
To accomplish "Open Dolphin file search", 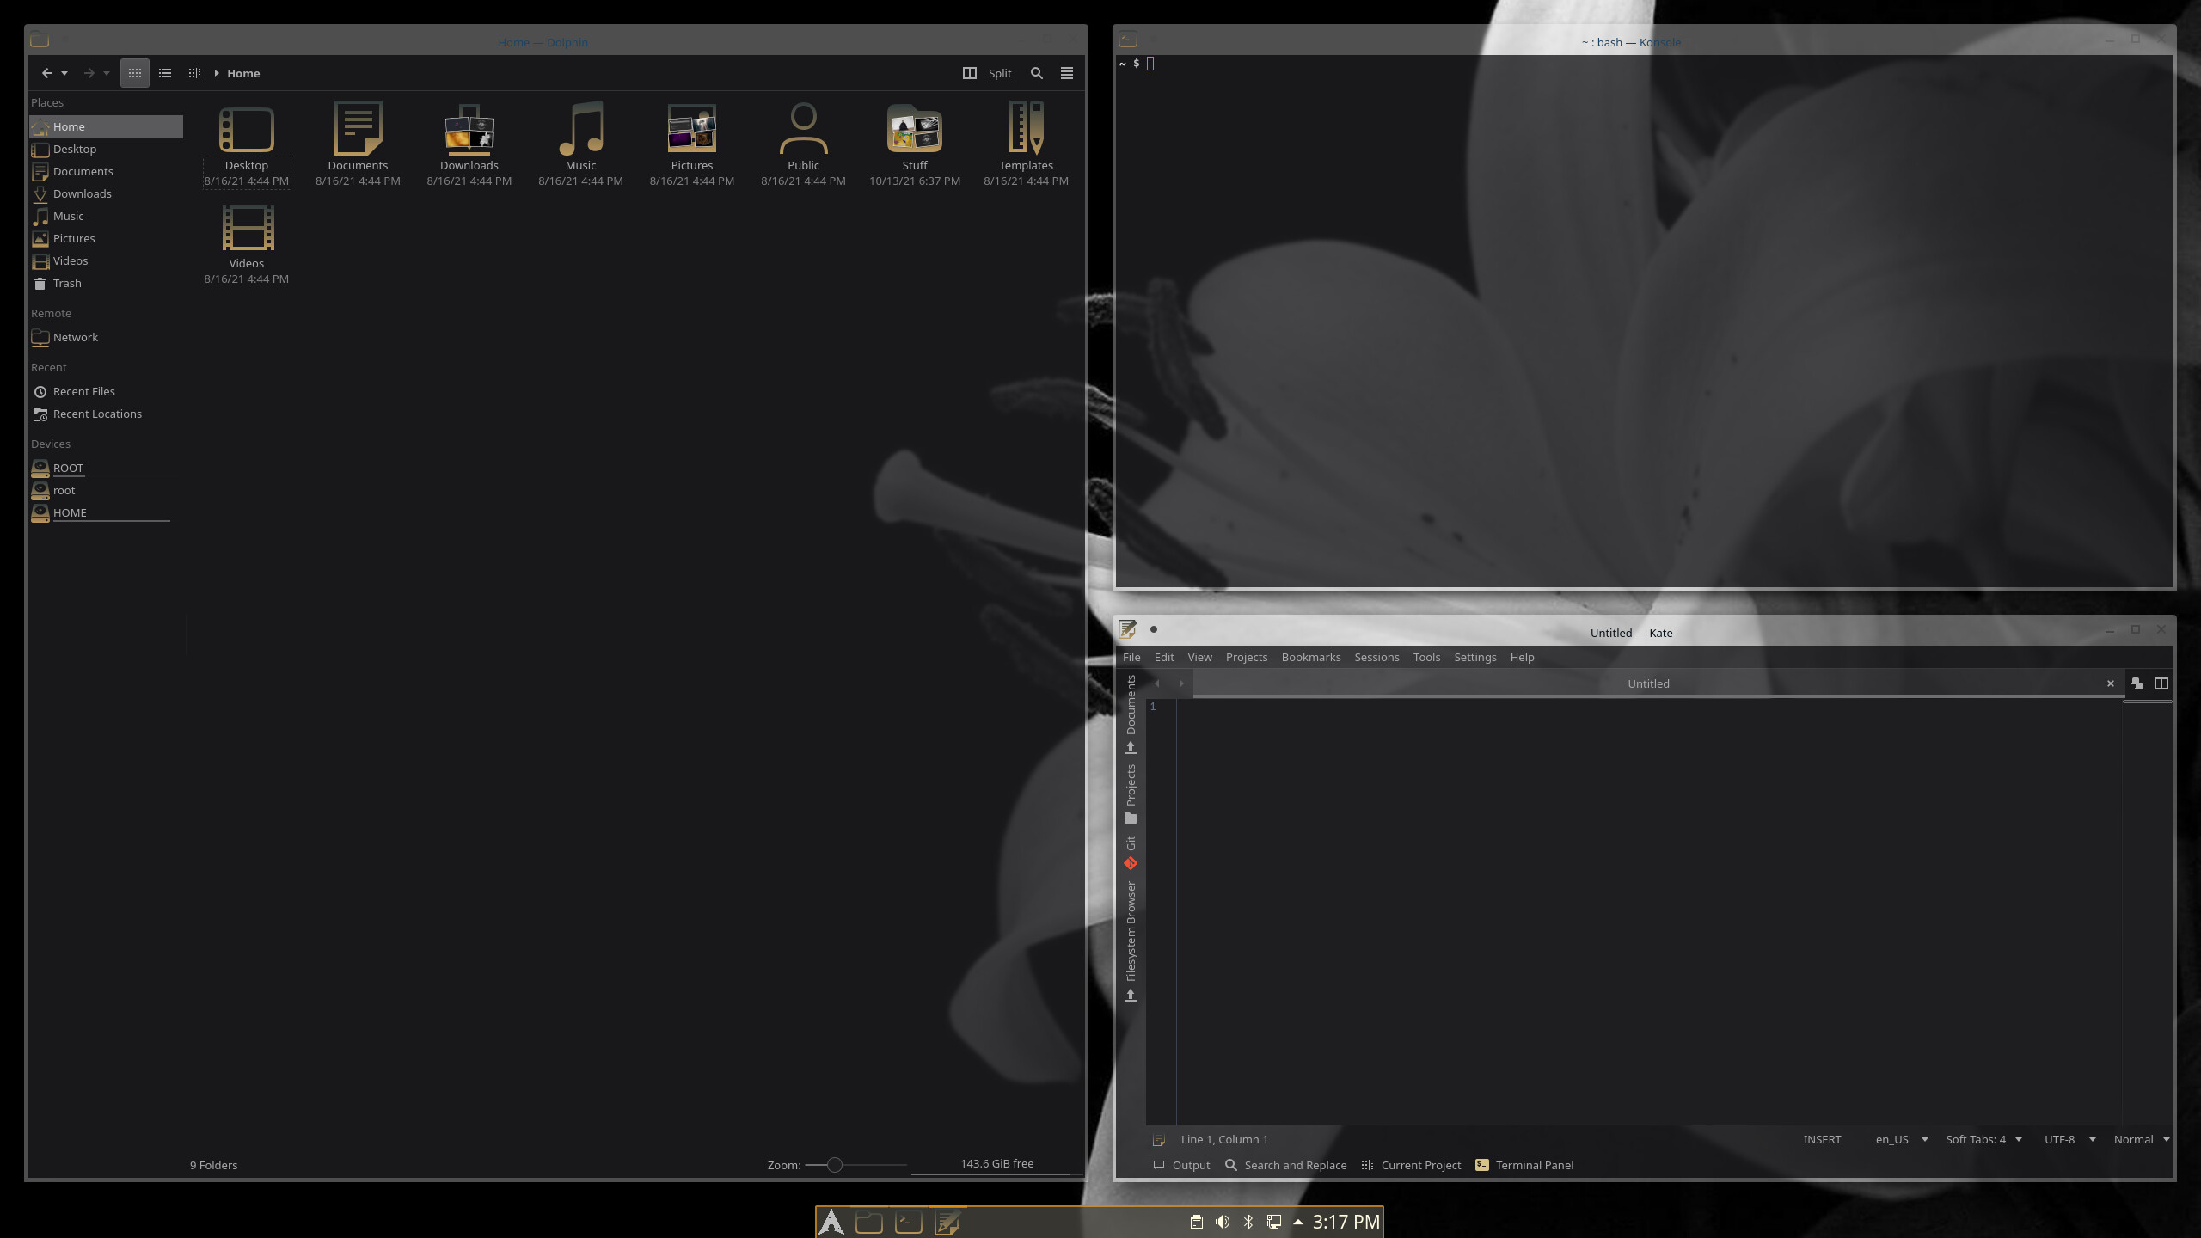I will [x=1037, y=73].
